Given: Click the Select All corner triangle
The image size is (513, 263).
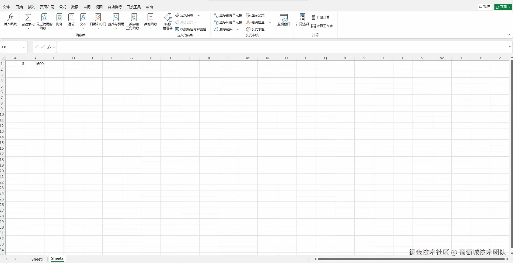Looking at the screenshot, I should (x=3, y=58).
